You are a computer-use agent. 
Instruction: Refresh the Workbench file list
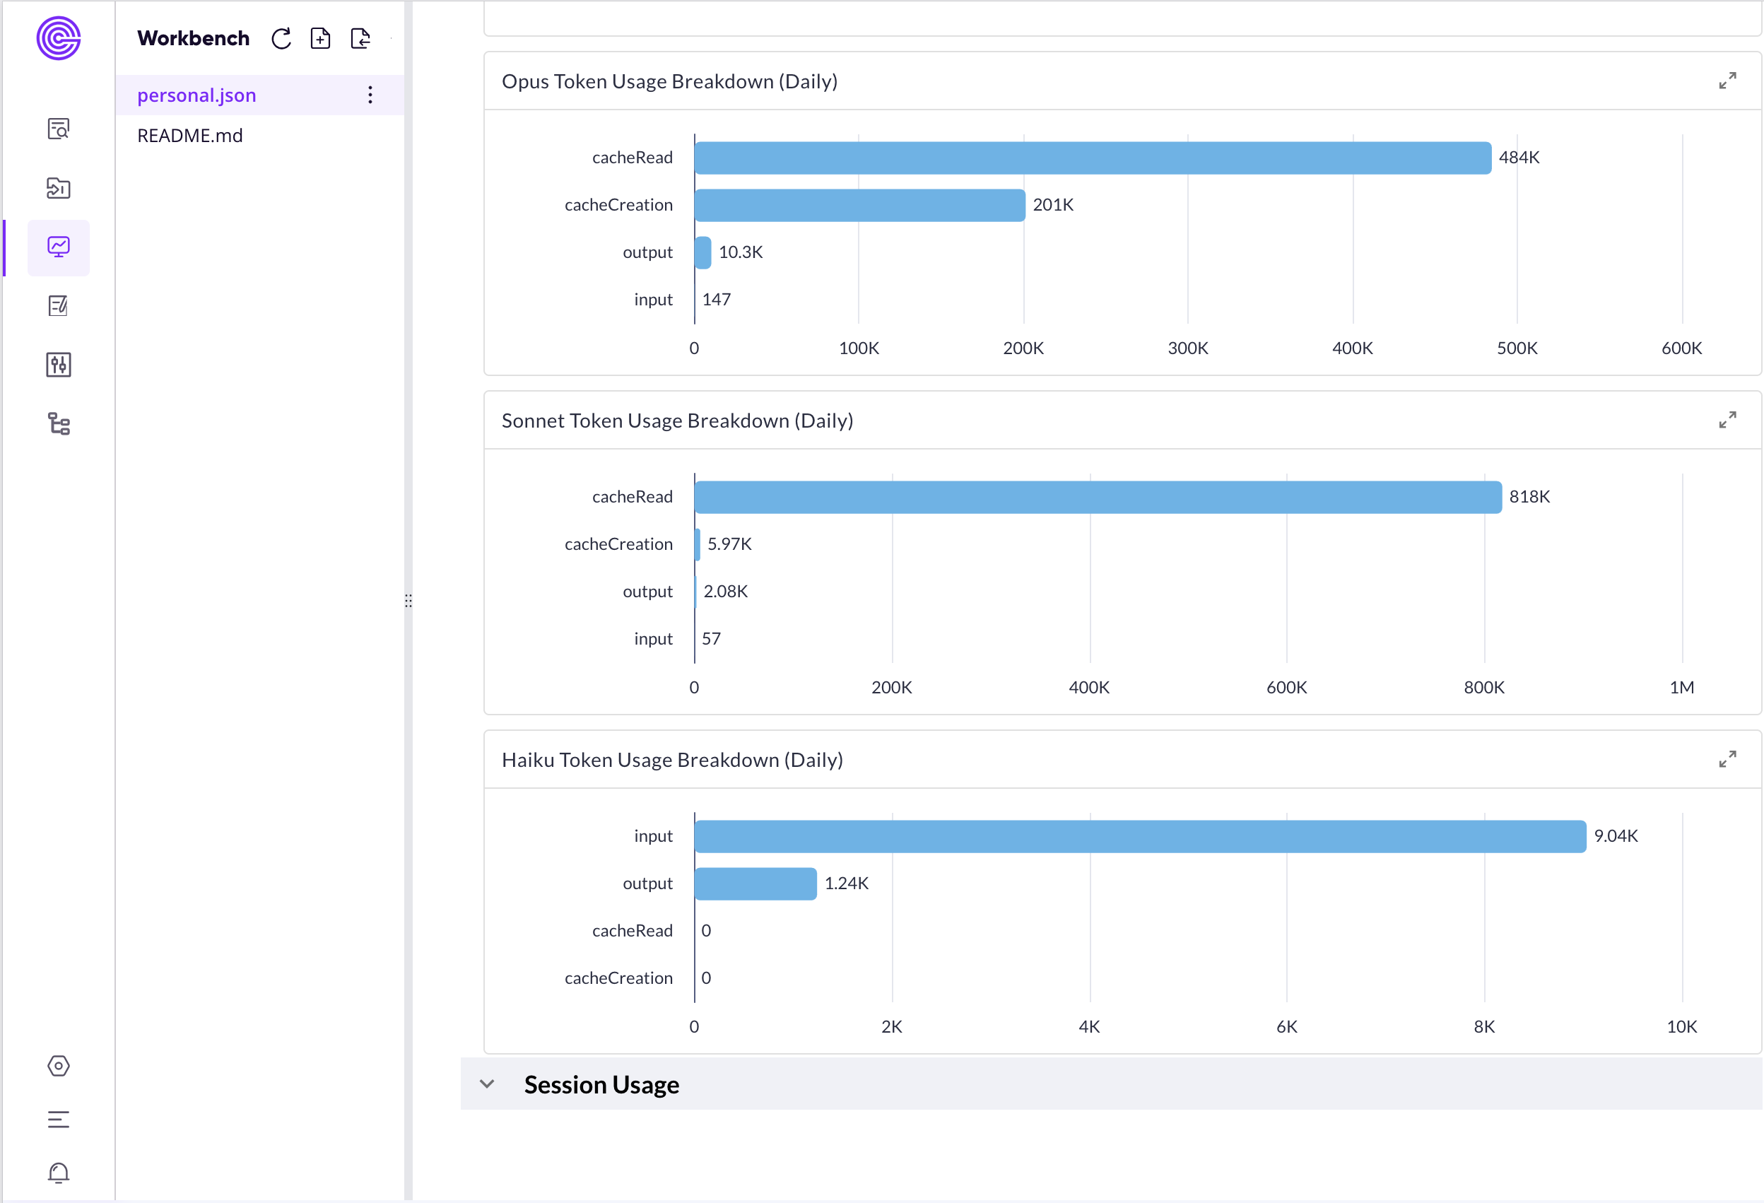(x=281, y=38)
